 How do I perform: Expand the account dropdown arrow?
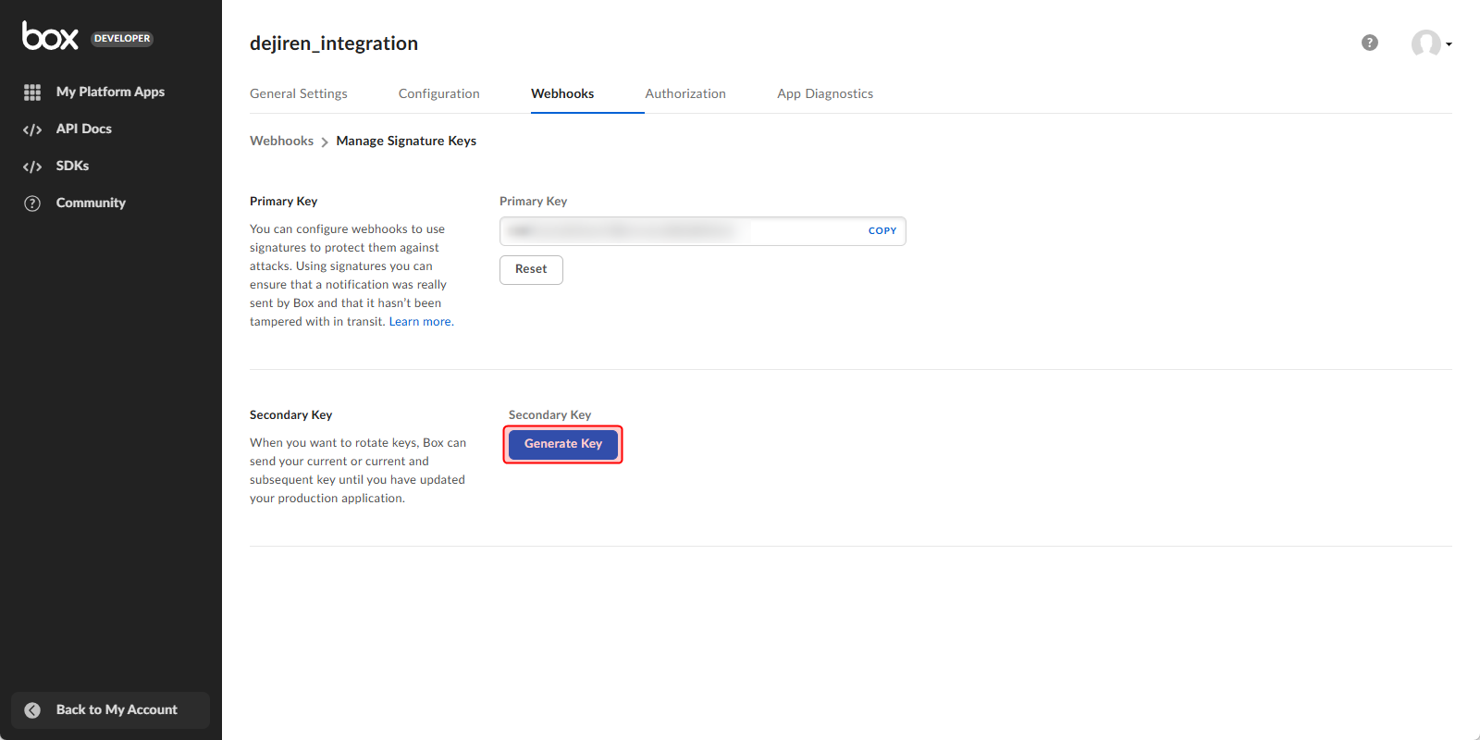point(1449,43)
